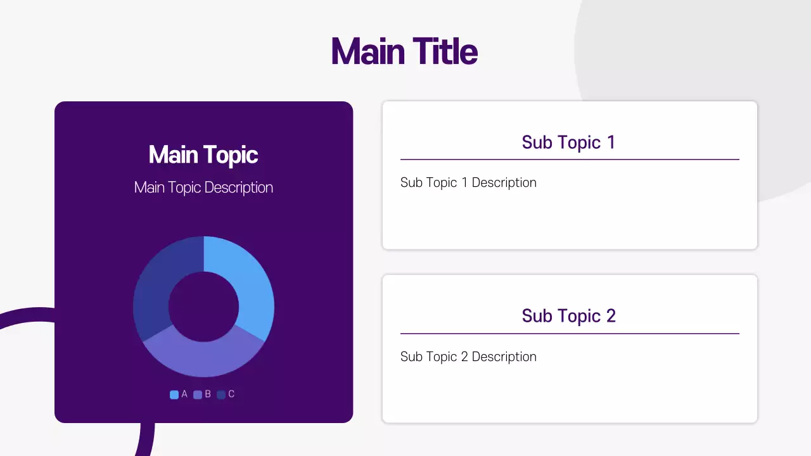This screenshot has height=456, width=811.
Task: Click legend color swatch C
Action: click(221, 395)
